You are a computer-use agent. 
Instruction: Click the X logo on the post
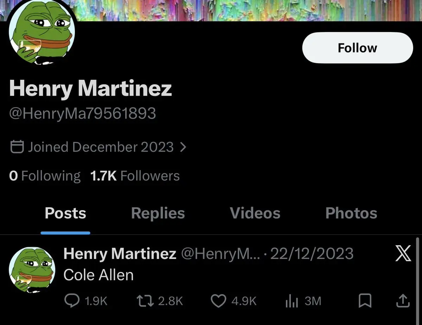coord(403,253)
